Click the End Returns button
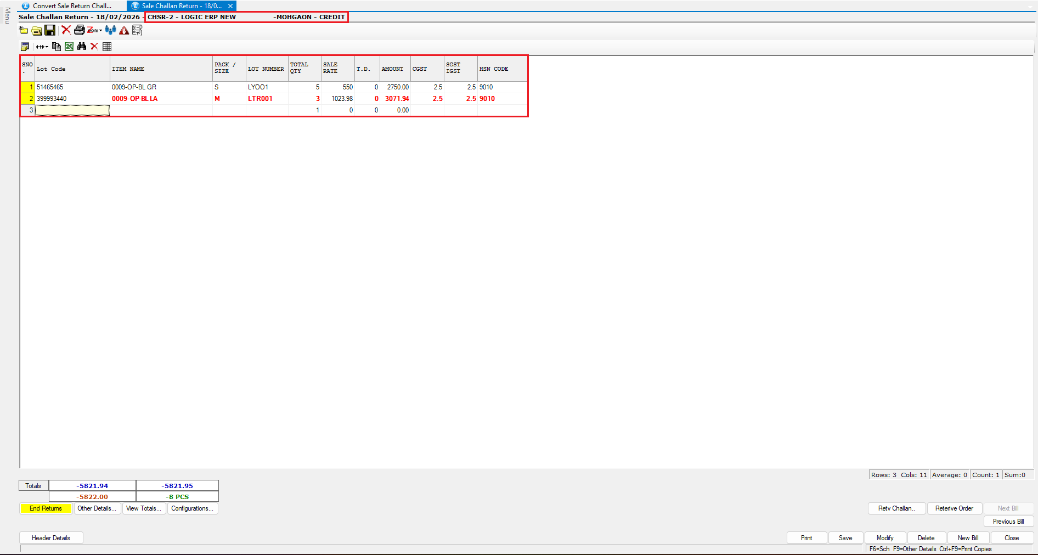Image resolution: width=1038 pixels, height=555 pixels. [x=46, y=508]
